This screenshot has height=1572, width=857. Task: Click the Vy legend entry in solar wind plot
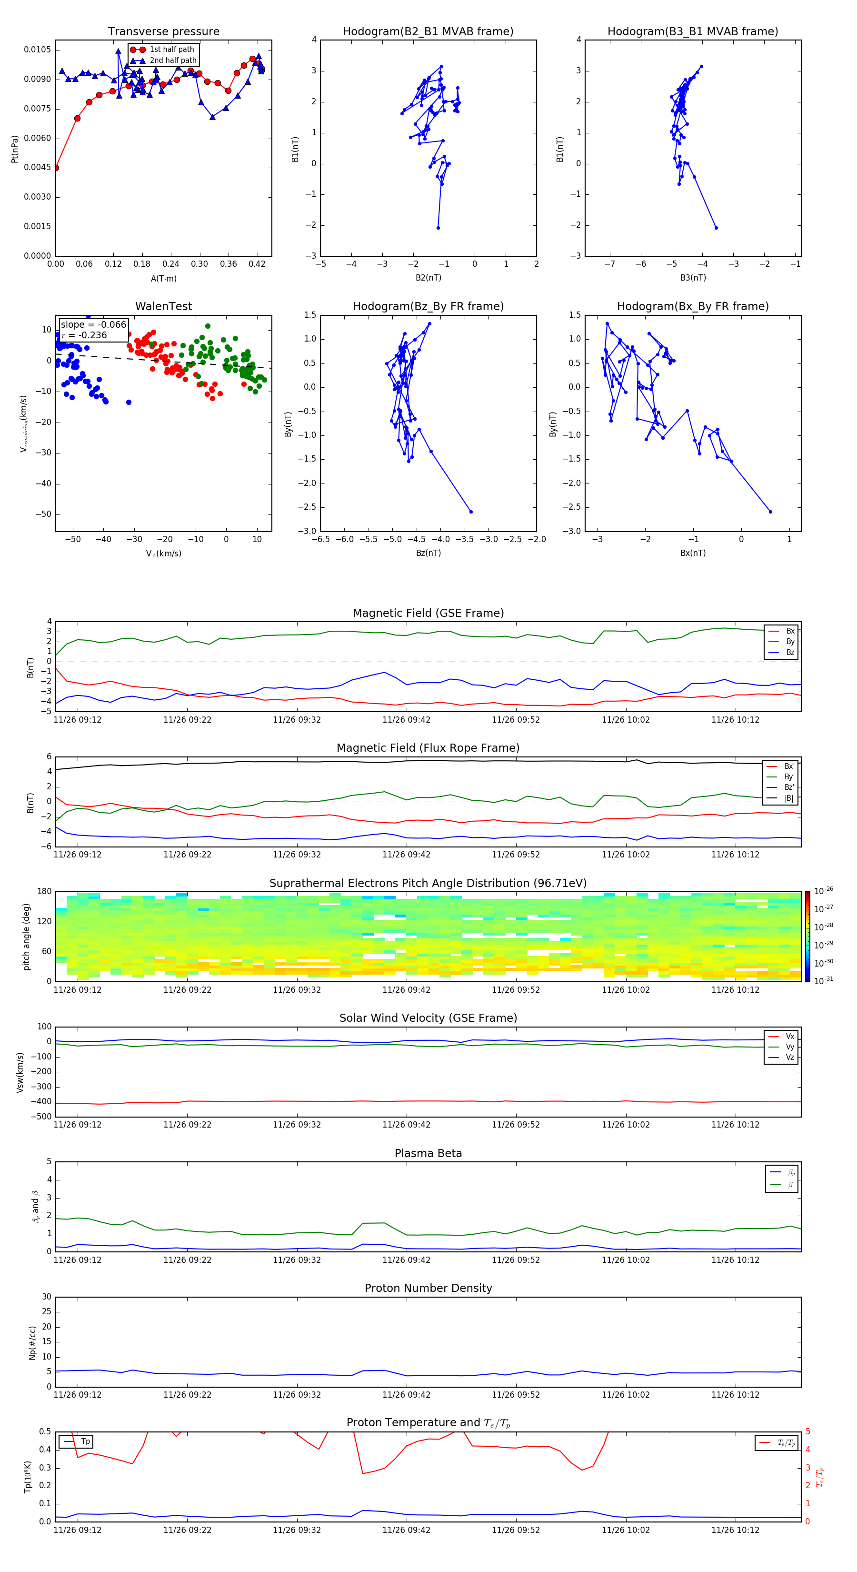pyautogui.click(x=781, y=1047)
